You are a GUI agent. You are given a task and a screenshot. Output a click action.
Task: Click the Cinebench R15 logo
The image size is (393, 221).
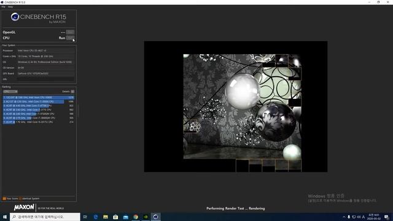tap(38, 18)
